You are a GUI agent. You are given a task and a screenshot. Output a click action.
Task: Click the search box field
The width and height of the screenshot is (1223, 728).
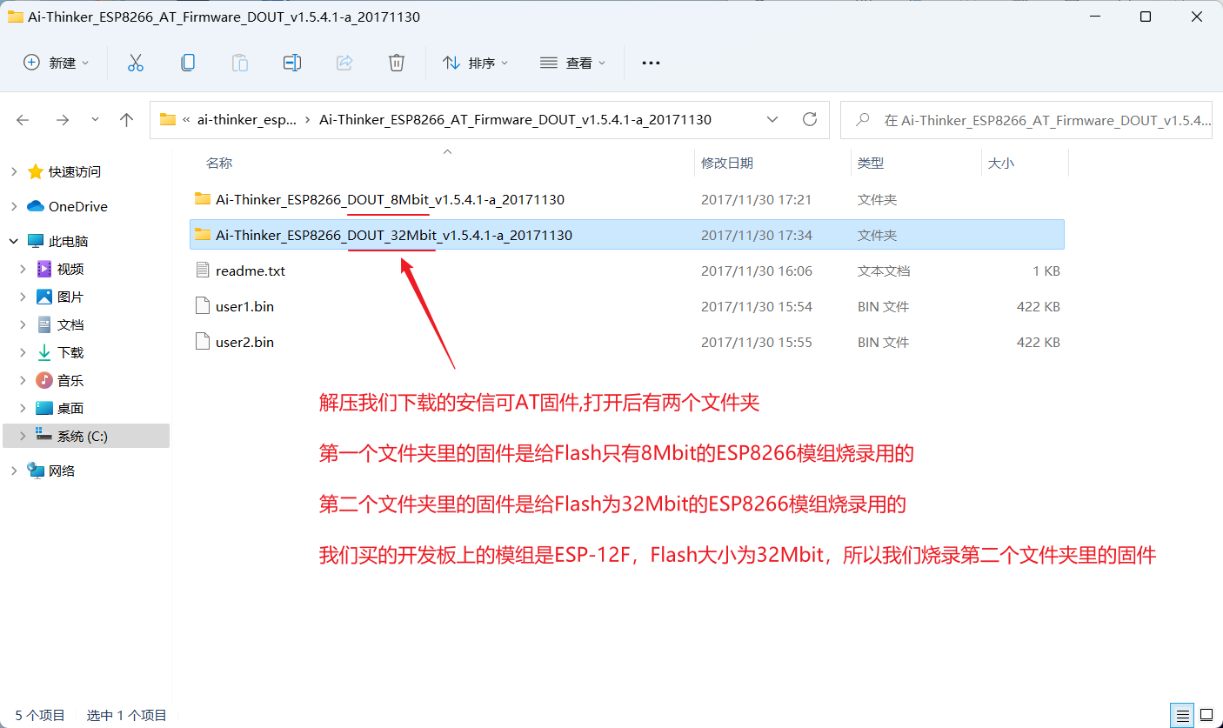coord(1028,120)
